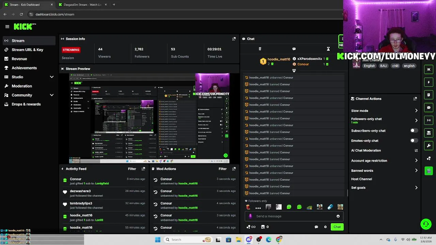Select the Stream item in sidebar
The height and width of the screenshot is (245, 436).
[x=29, y=40]
